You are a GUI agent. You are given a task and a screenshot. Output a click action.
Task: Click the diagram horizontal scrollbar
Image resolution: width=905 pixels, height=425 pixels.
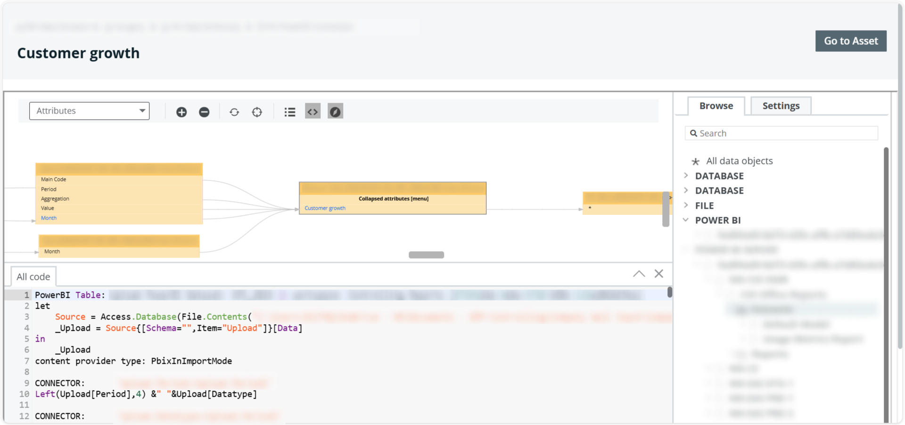(x=426, y=255)
